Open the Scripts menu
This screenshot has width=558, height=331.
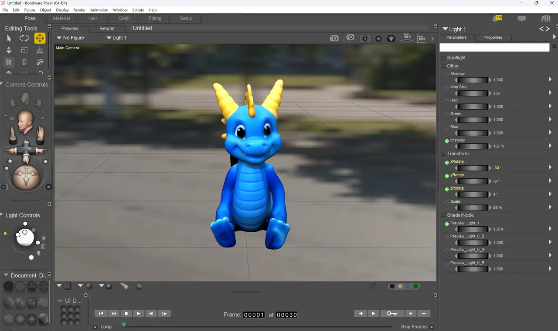pos(138,10)
